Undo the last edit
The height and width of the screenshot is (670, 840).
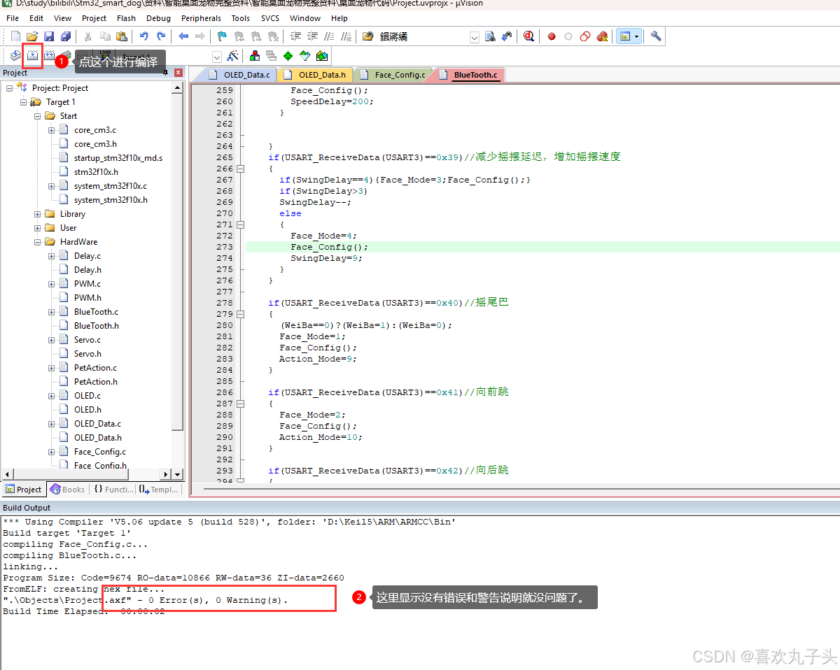click(144, 36)
